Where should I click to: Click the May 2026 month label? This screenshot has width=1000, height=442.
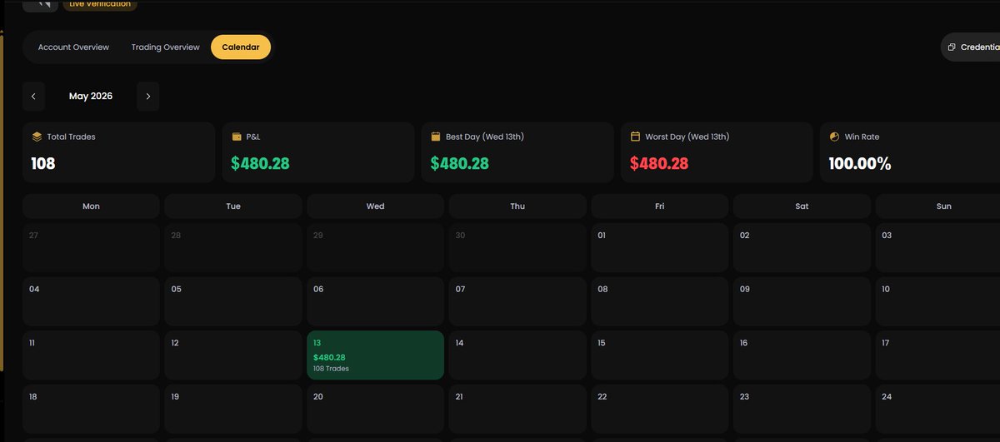coord(91,97)
